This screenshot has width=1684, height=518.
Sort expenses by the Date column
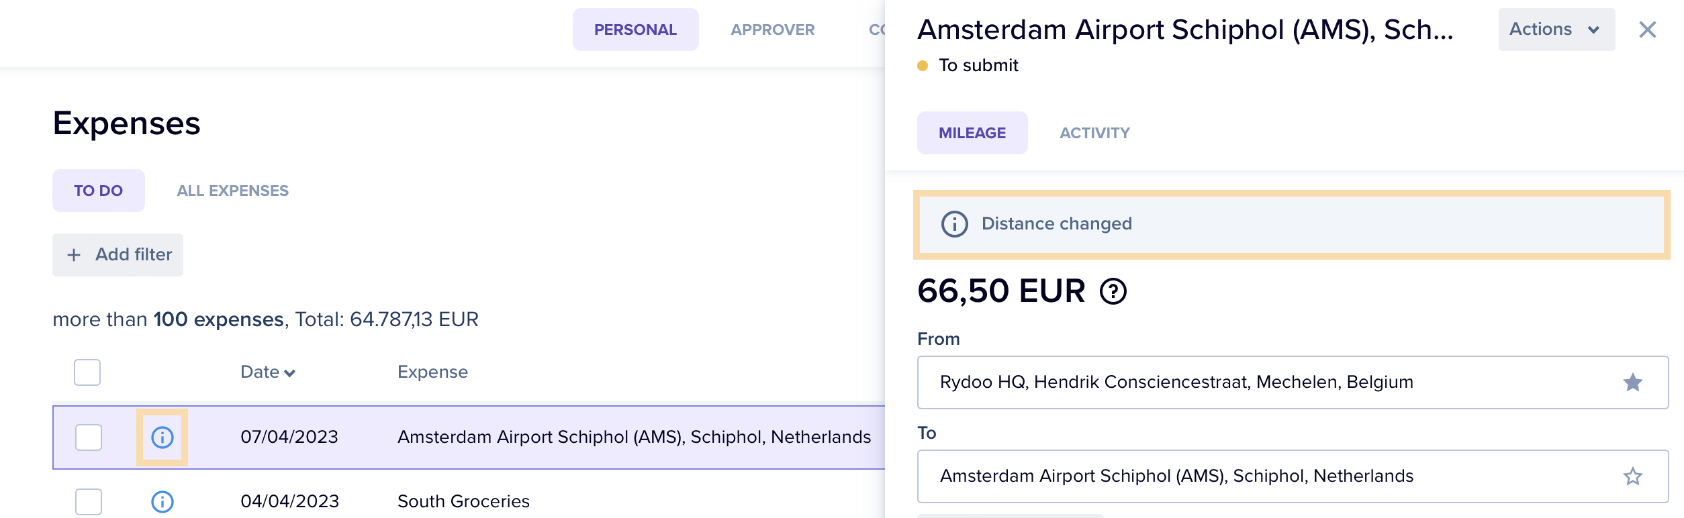pyautogui.click(x=267, y=372)
